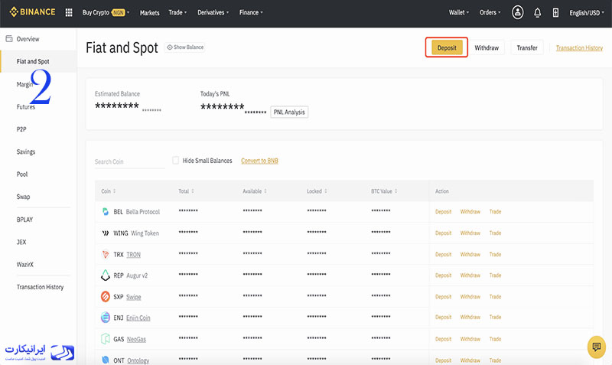This screenshot has width=612, height=365.
Task: Open the Enjin Coin name link
Action: click(138, 318)
